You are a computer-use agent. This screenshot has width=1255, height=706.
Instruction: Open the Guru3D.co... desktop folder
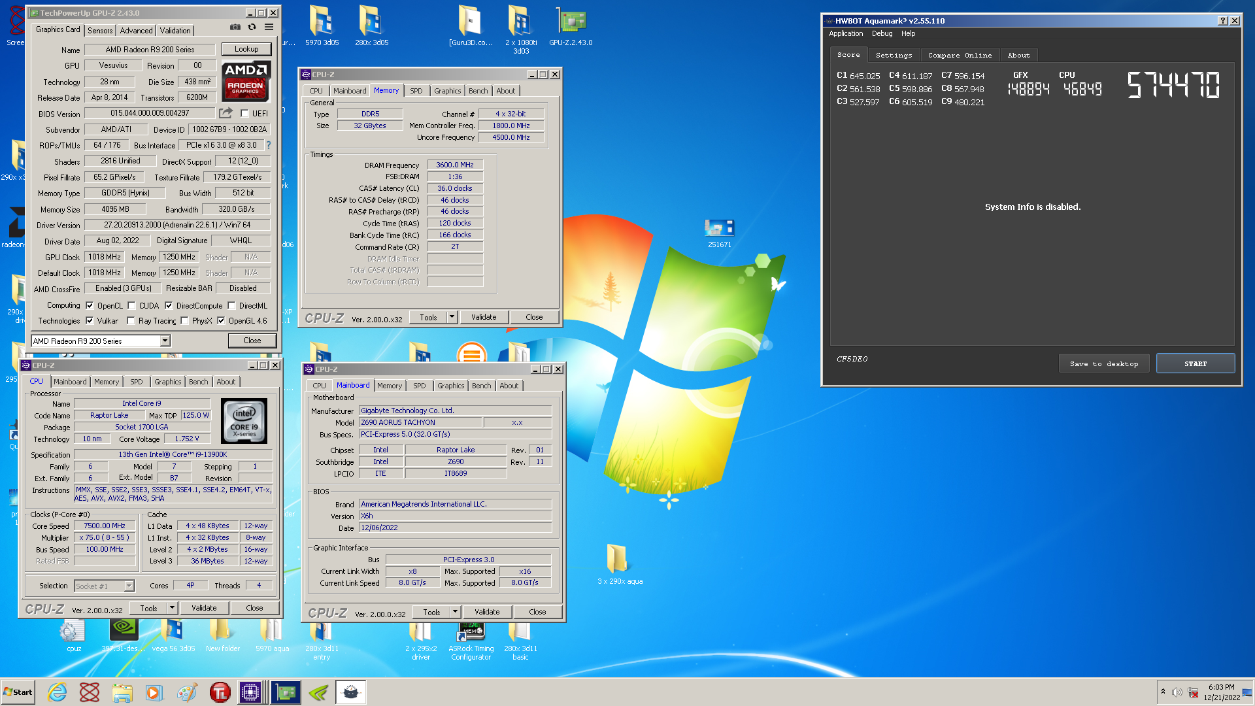471,26
